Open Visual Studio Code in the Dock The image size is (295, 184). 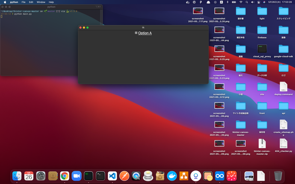click(x=112, y=175)
